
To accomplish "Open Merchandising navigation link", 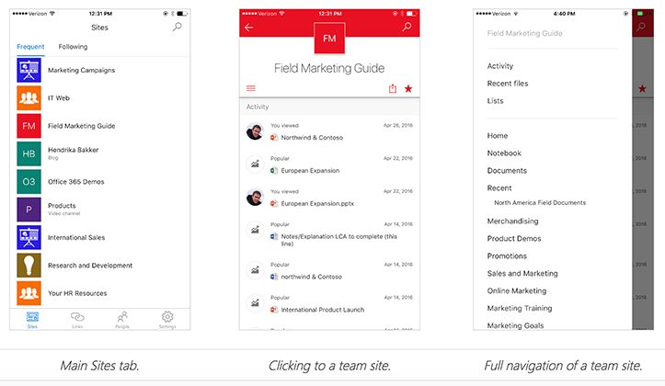I will [512, 221].
